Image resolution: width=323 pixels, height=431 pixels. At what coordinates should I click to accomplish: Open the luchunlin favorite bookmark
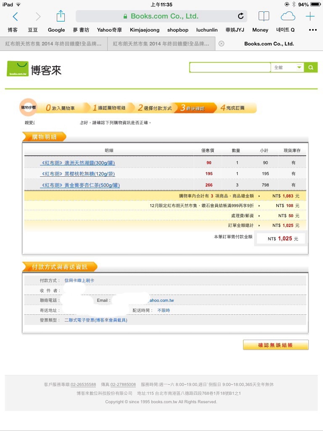click(x=207, y=30)
